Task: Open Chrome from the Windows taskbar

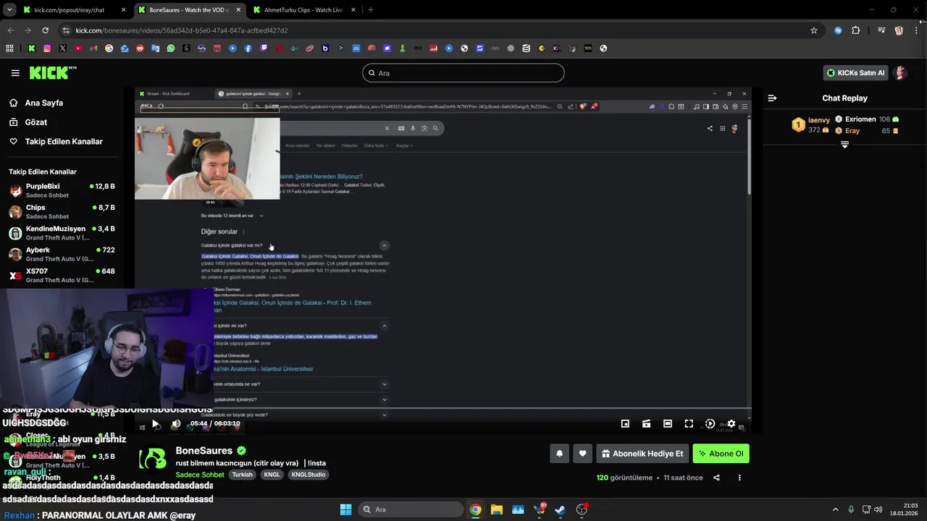Action: click(475, 509)
